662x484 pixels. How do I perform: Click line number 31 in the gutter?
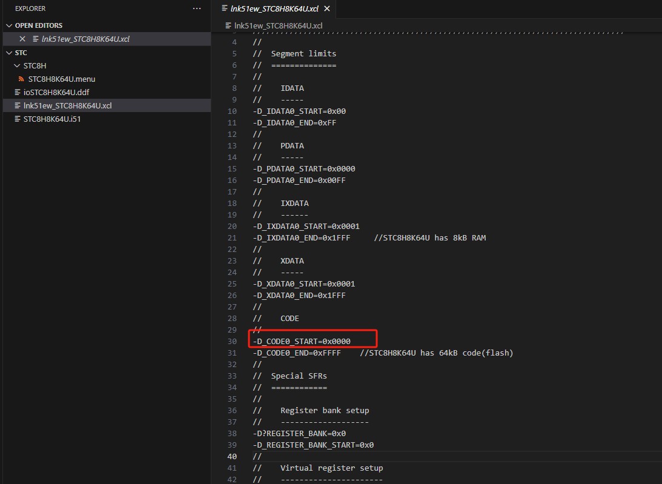pos(232,353)
